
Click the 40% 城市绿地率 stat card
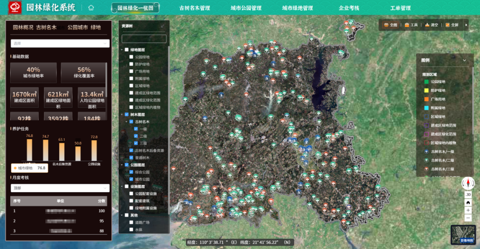coord(33,72)
